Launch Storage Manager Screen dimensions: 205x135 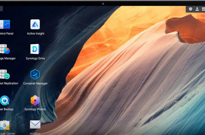(x=5, y=49)
